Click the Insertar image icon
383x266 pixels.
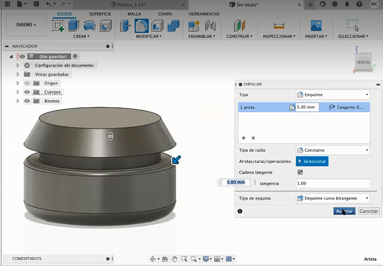[316, 26]
